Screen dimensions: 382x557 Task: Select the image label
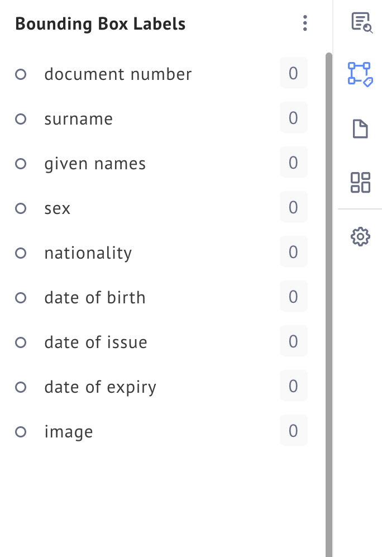click(69, 432)
